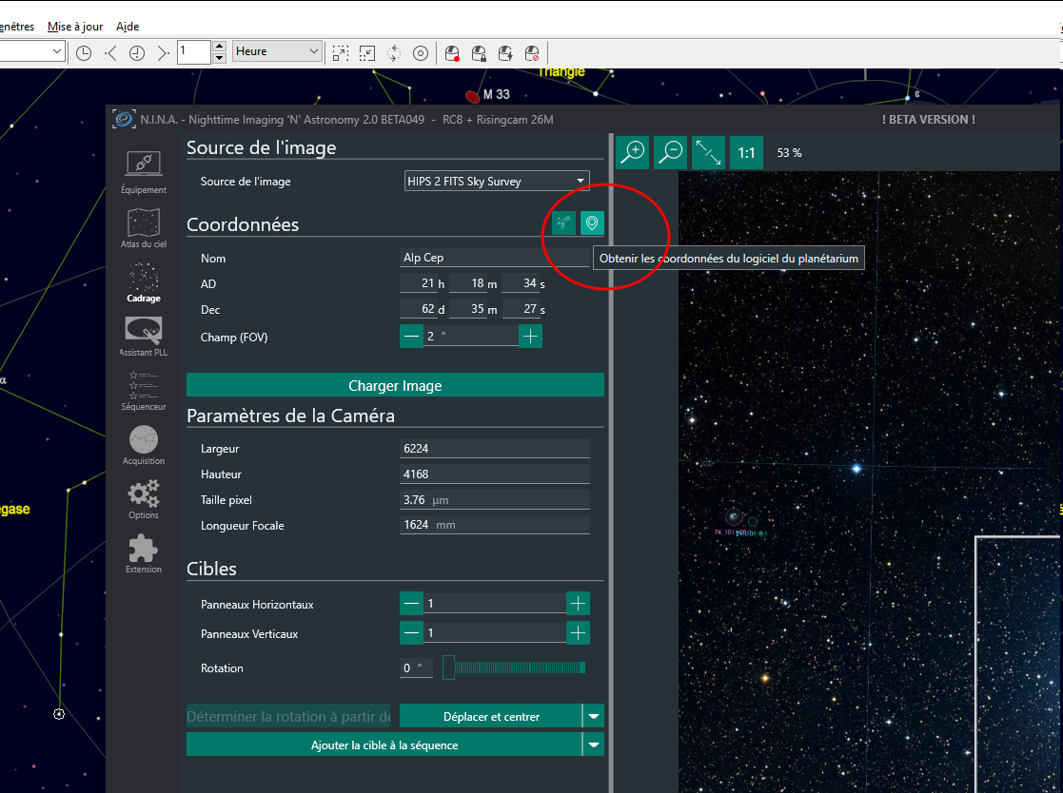This screenshot has height=793, width=1063.
Task: Zoom in on the sky image
Action: pos(633,152)
